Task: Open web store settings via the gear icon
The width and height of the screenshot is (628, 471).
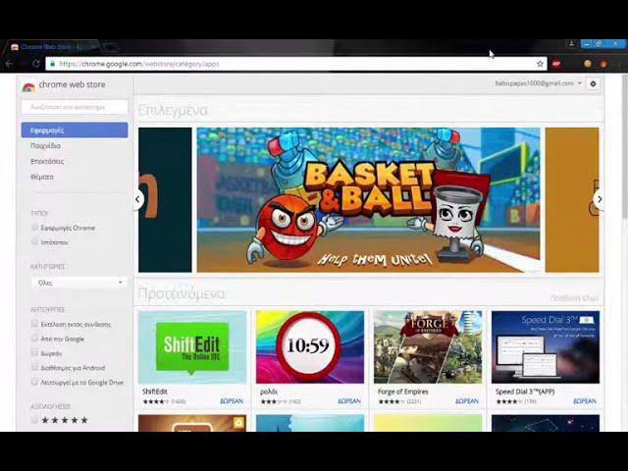Action: [x=593, y=83]
